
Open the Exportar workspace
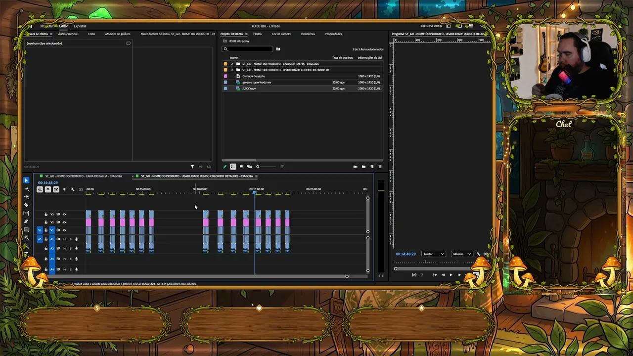80,26
